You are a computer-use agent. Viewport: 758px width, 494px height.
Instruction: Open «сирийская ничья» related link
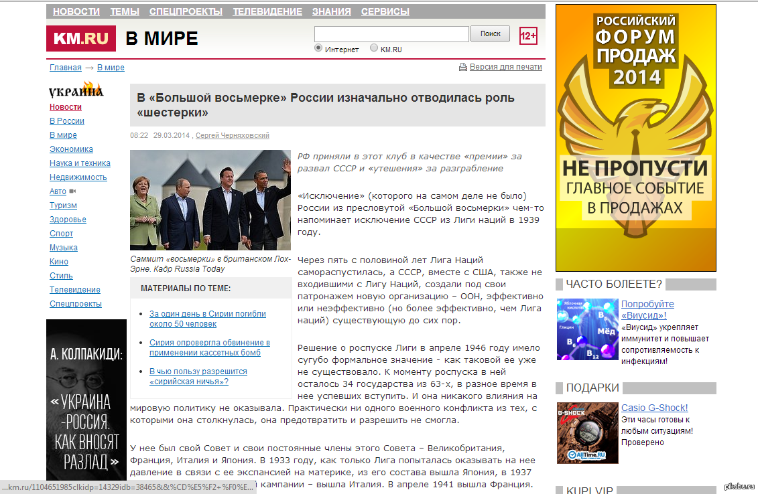pos(198,376)
